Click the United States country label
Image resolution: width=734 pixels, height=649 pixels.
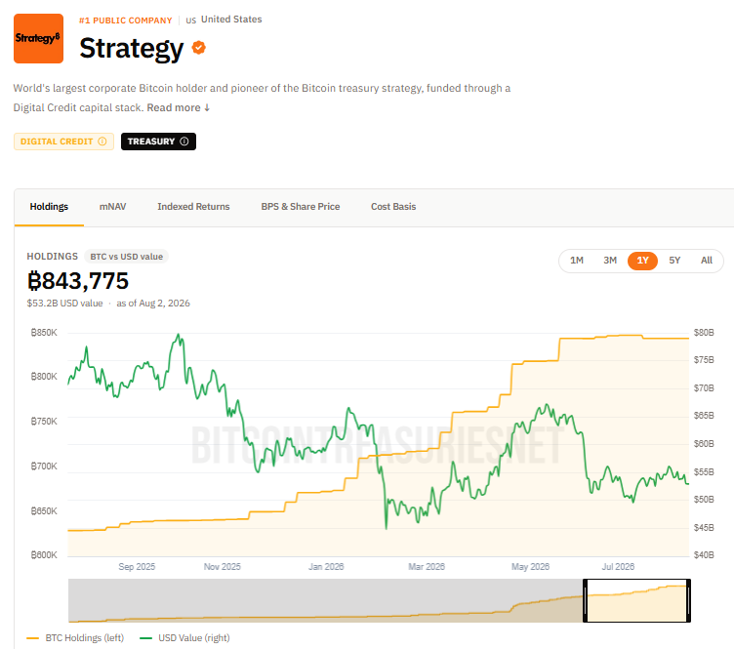click(231, 20)
